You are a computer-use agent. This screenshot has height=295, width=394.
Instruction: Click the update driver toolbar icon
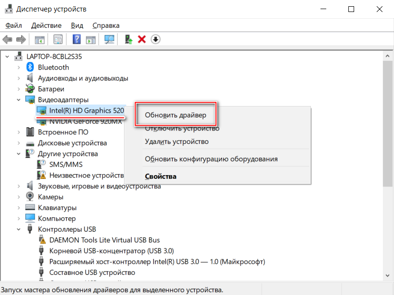tap(128, 39)
